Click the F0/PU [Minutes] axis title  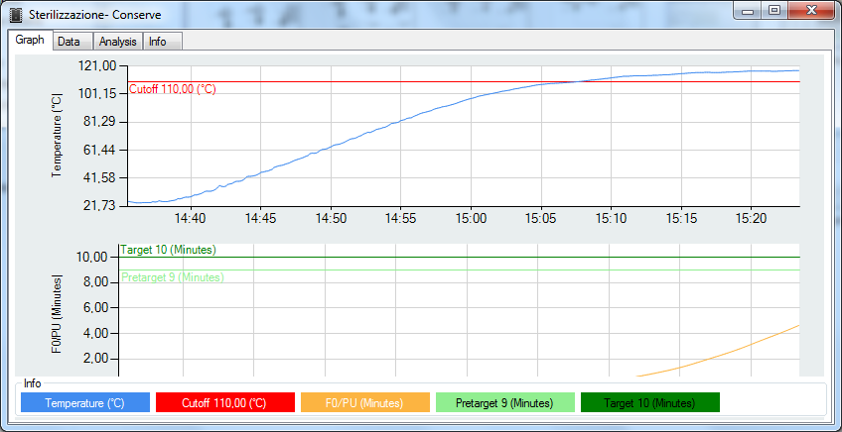pos(57,311)
